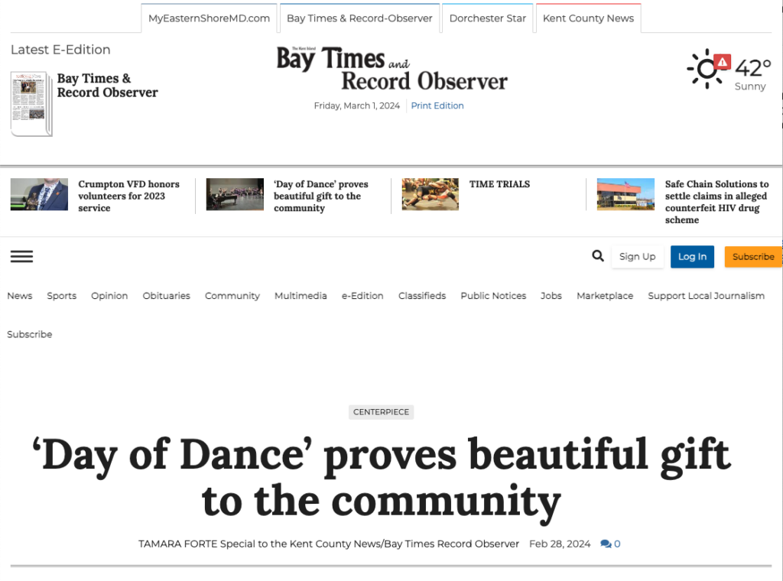Open 'Day of Dance' story in top strip
The image size is (783, 581).
tap(320, 196)
